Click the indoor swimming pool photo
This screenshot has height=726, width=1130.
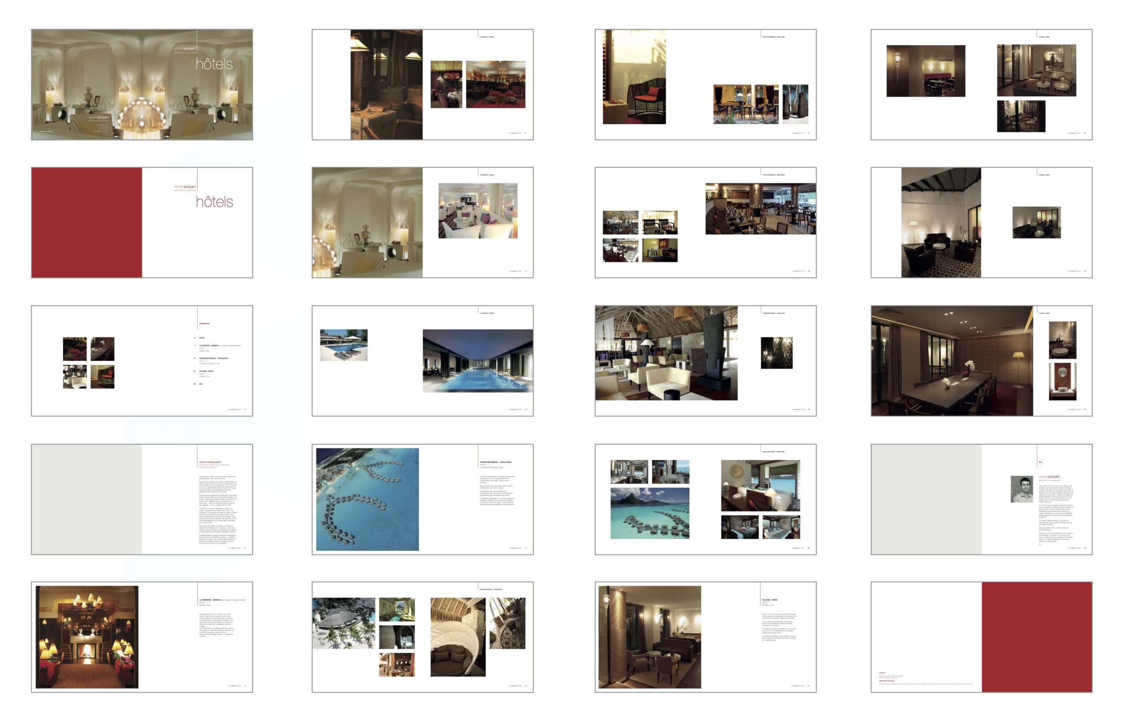click(x=478, y=361)
